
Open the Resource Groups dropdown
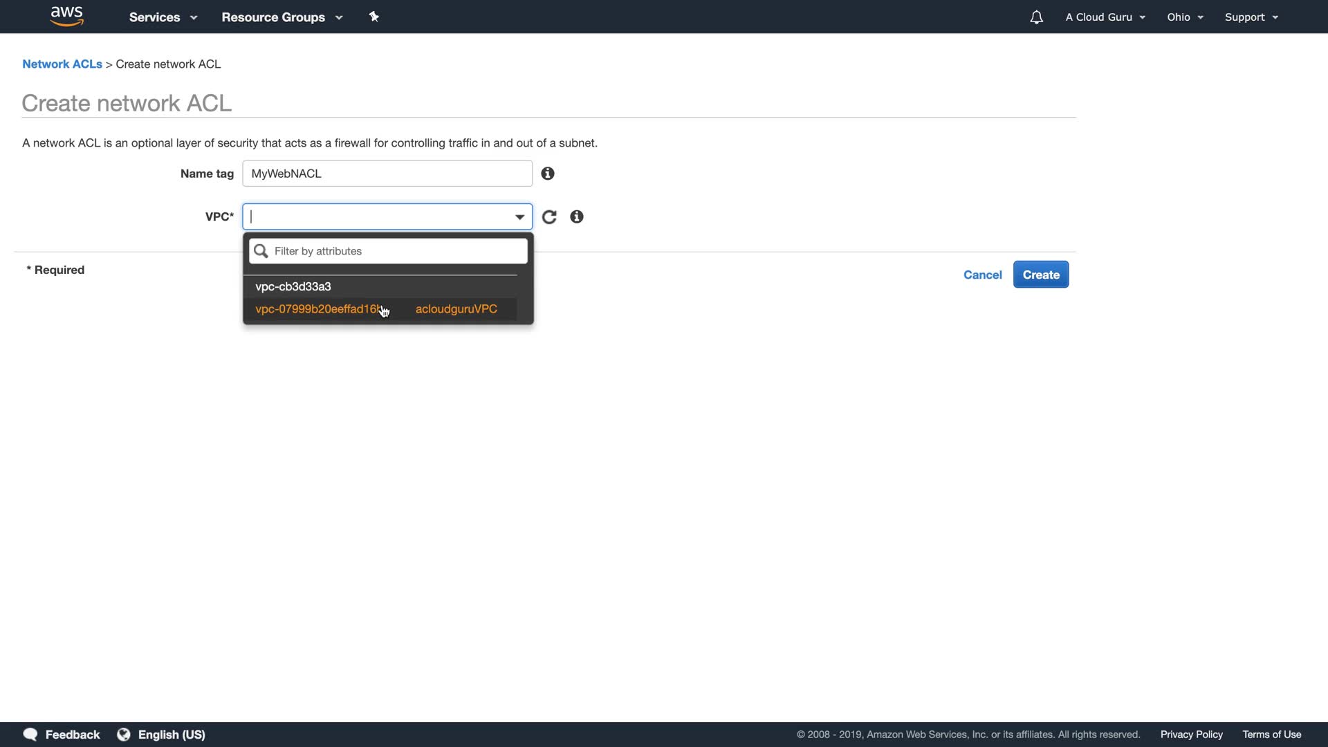[282, 17]
